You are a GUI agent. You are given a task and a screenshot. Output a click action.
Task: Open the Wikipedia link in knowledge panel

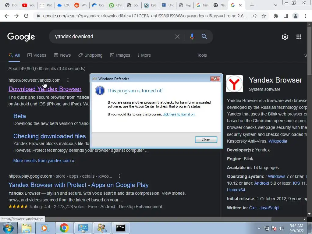coord(278,141)
